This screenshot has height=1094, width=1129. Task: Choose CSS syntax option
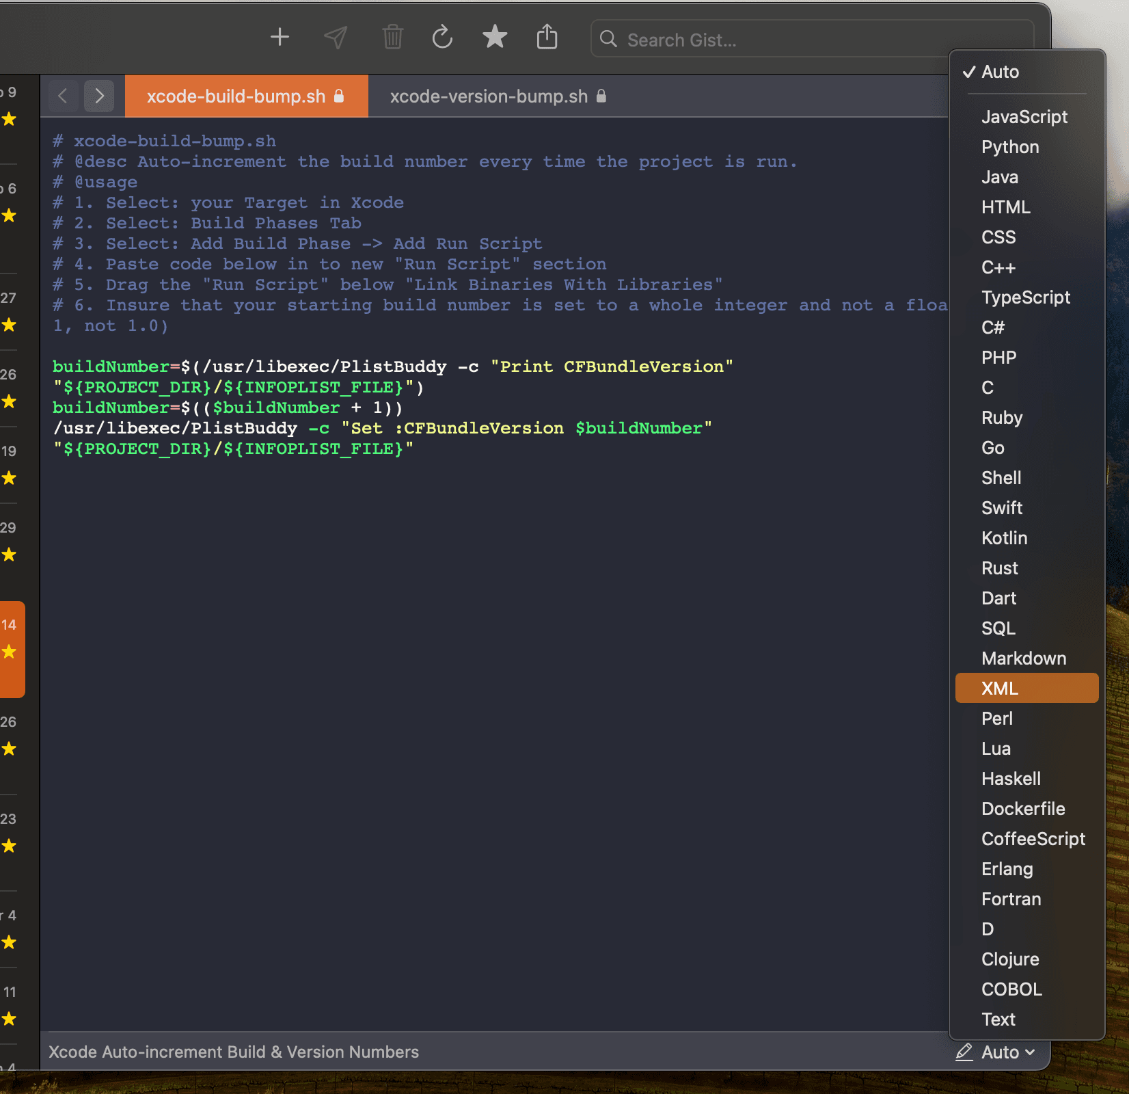[x=1026, y=237]
